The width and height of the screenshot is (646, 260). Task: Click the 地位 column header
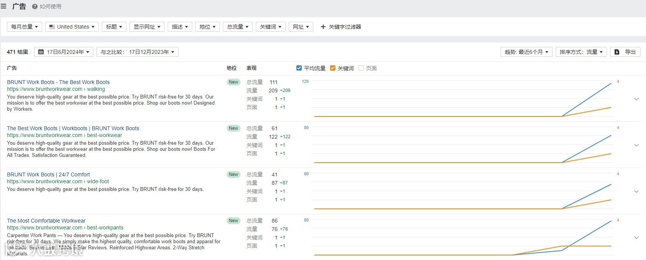click(232, 68)
